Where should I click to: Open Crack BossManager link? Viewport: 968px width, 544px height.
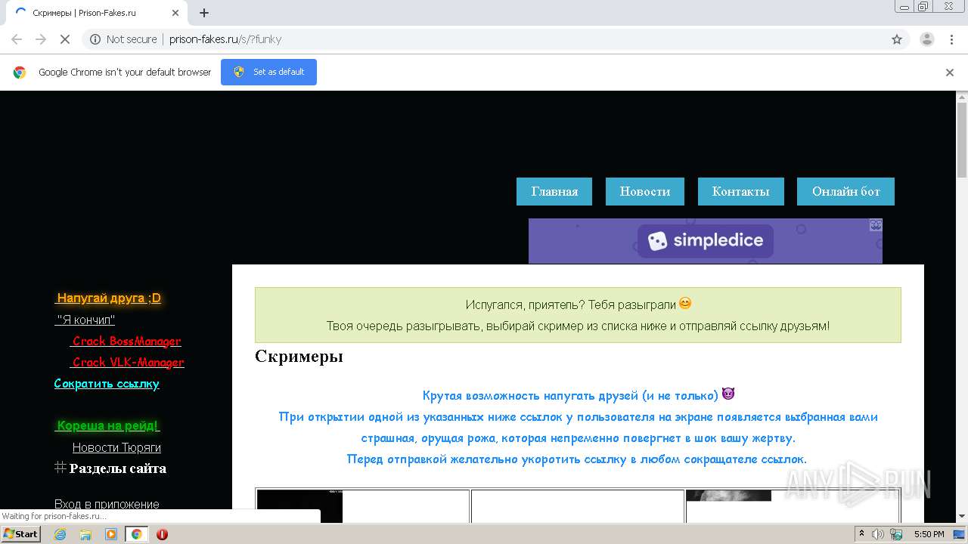(x=126, y=341)
